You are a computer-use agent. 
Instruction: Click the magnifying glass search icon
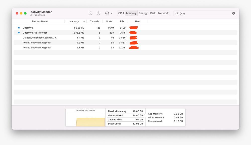click(177, 14)
